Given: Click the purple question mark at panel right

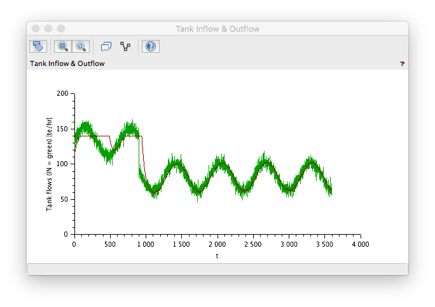Looking at the screenshot, I should [x=402, y=64].
